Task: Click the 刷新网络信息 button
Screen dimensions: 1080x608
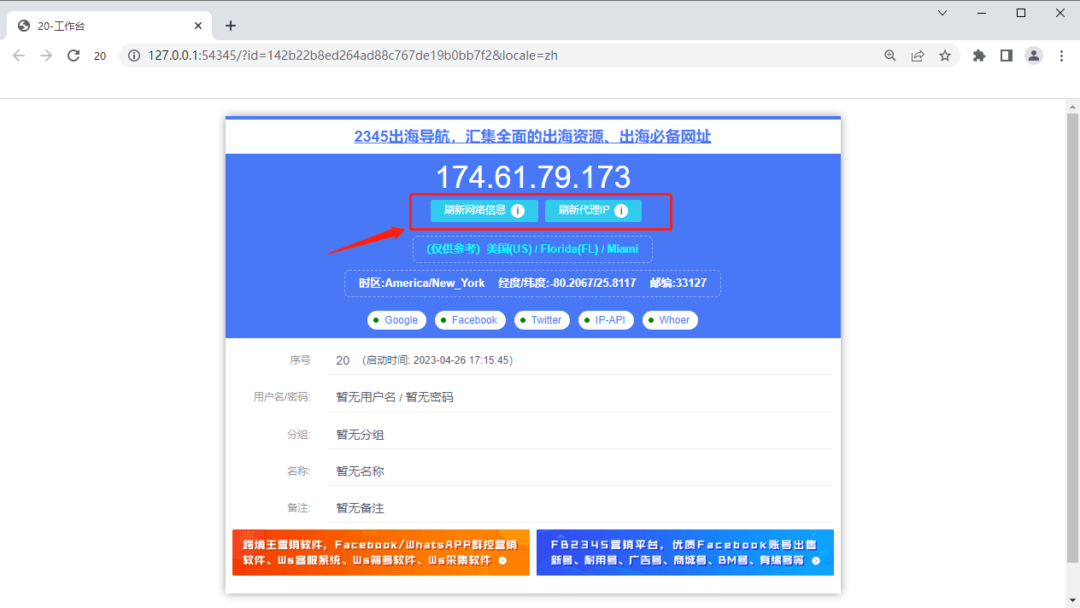Action: (x=484, y=210)
